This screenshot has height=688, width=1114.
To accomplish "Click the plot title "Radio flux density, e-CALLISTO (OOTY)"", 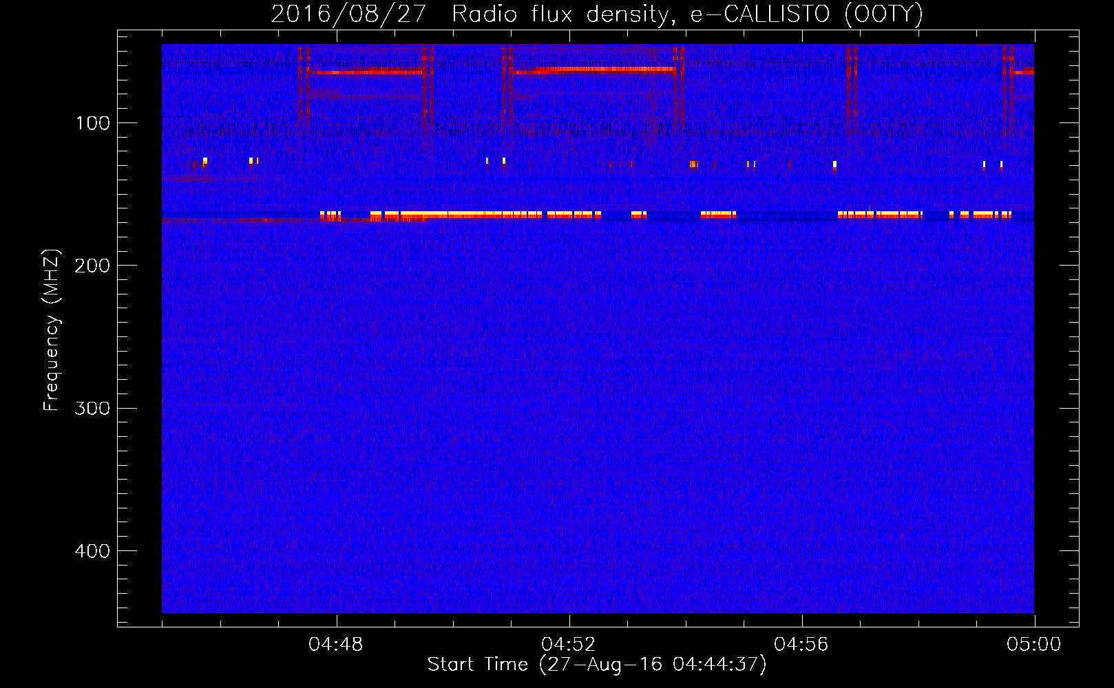I will point(687,14).
